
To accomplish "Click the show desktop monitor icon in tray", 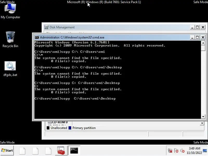I will tap(205, 151).
